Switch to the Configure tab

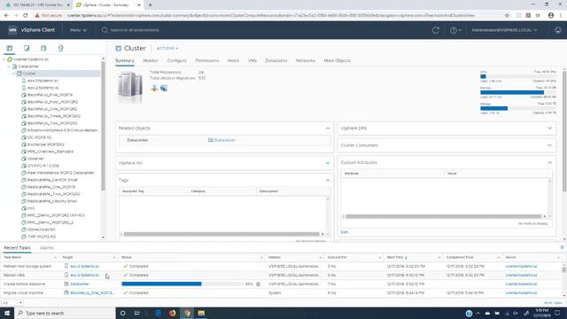click(x=177, y=61)
